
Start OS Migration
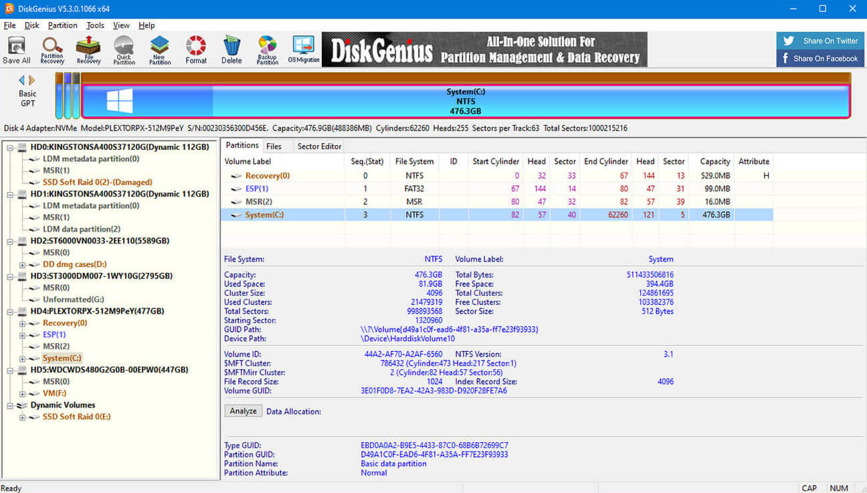tap(303, 49)
